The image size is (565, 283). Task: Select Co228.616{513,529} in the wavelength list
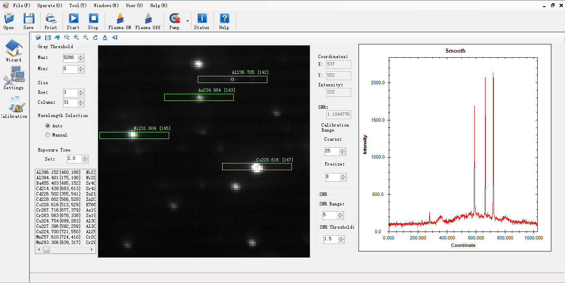58,205
